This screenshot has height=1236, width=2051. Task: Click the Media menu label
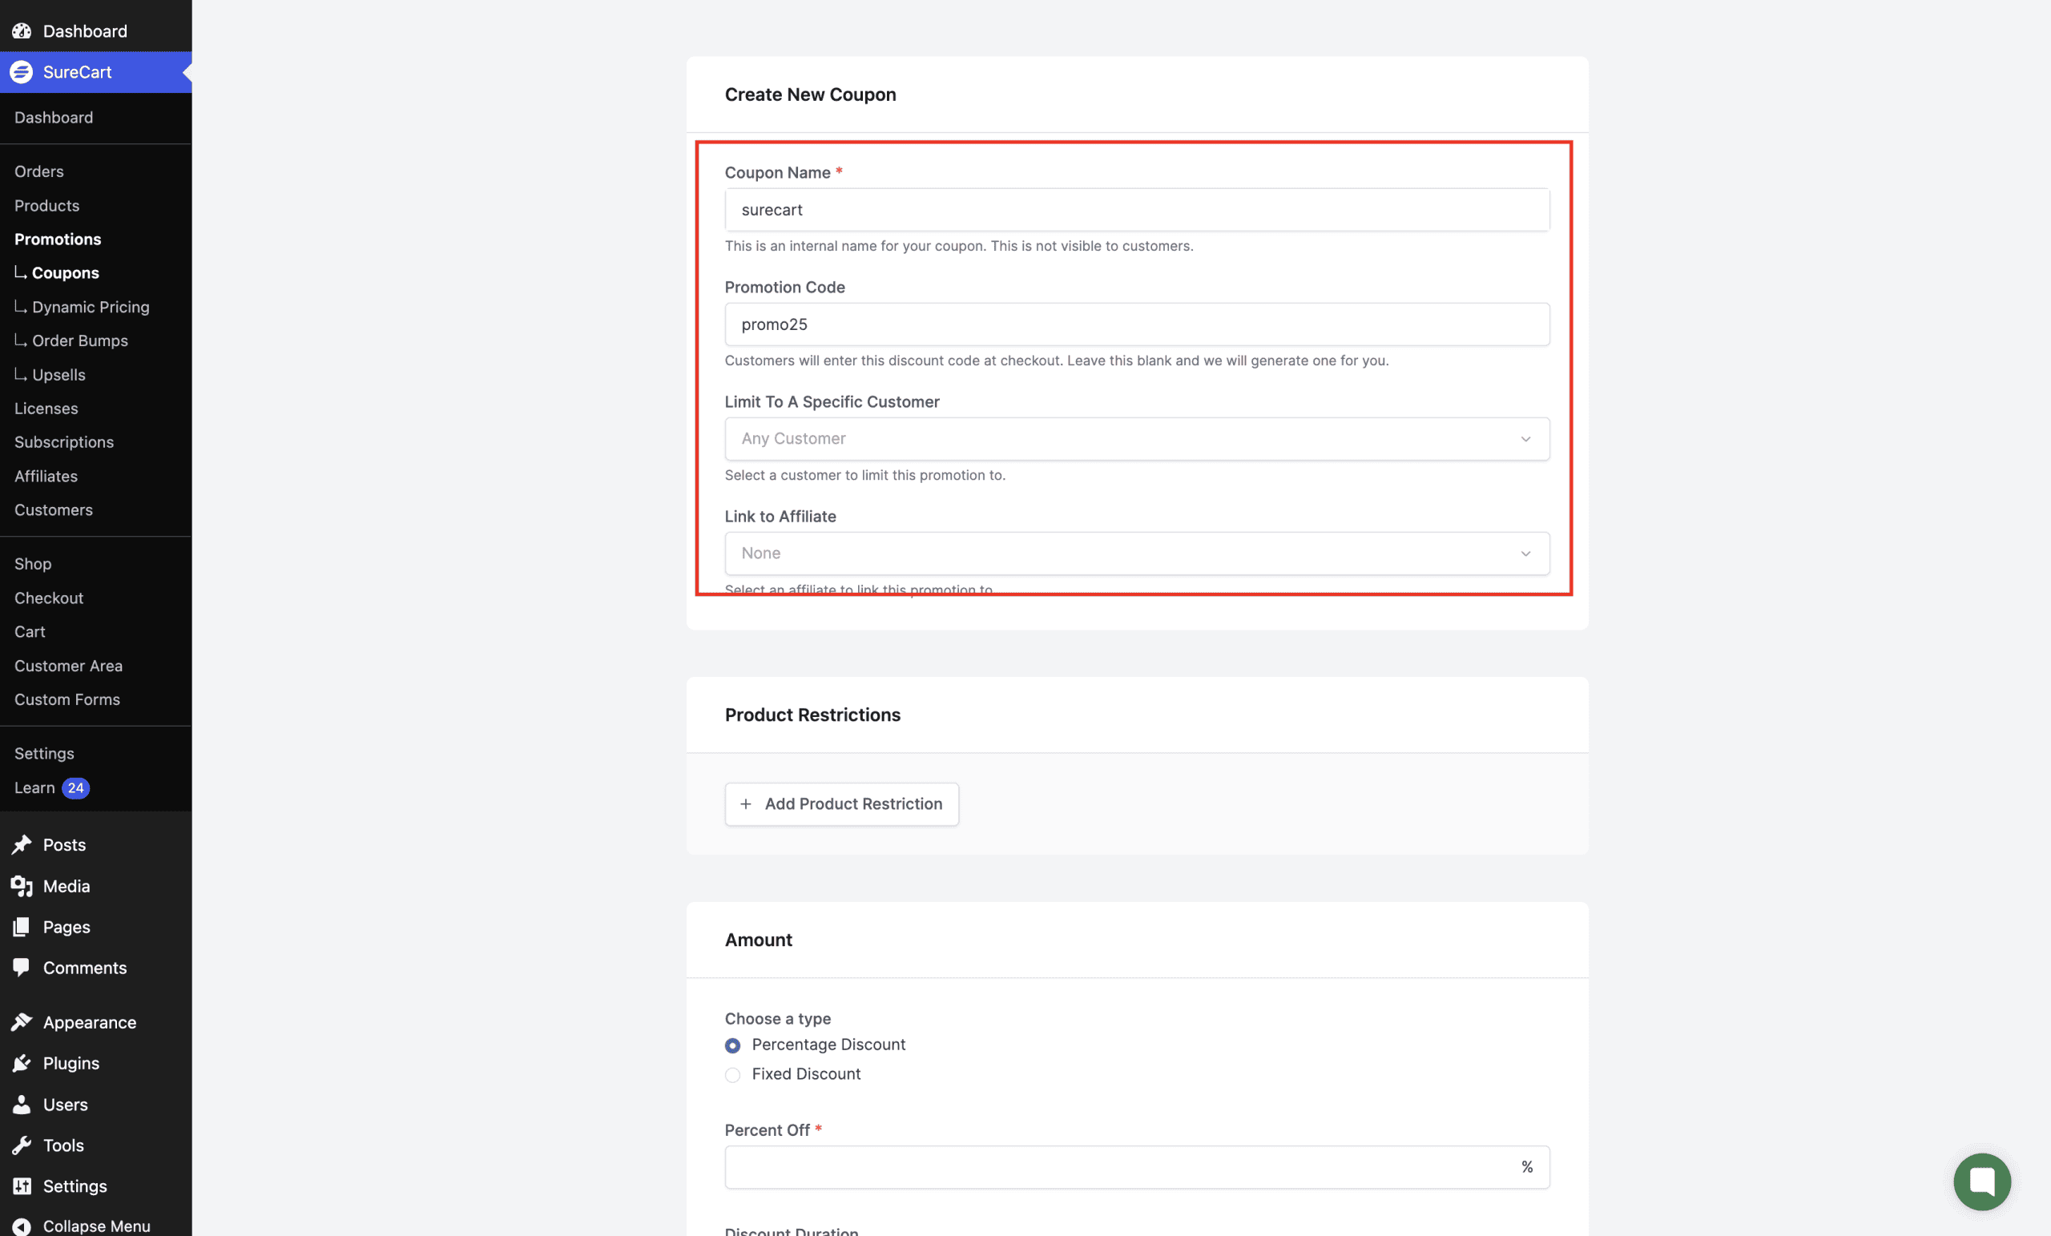point(66,886)
